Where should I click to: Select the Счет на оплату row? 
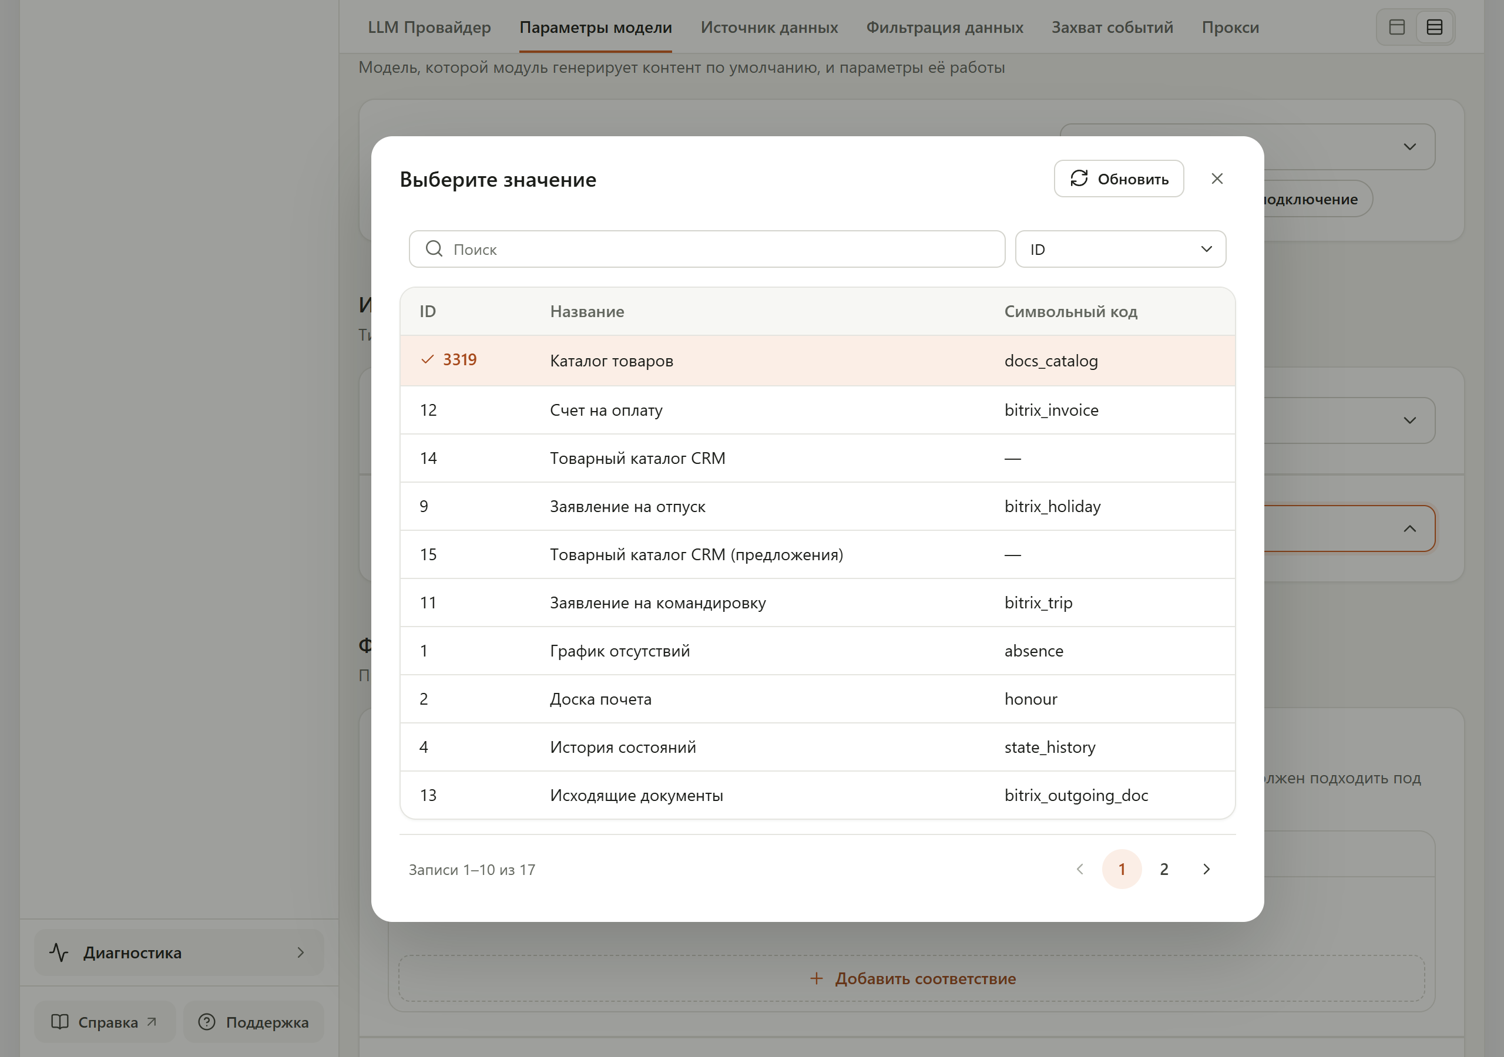(x=817, y=410)
